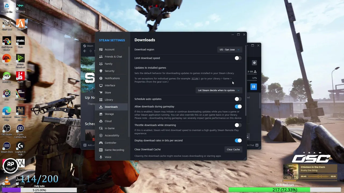Open the Interface settings tab label
The width and height of the screenshot is (344, 193).
[110, 86]
